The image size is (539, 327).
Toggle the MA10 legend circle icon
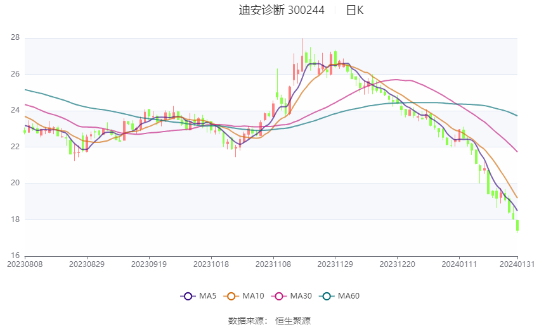coord(231,296)
